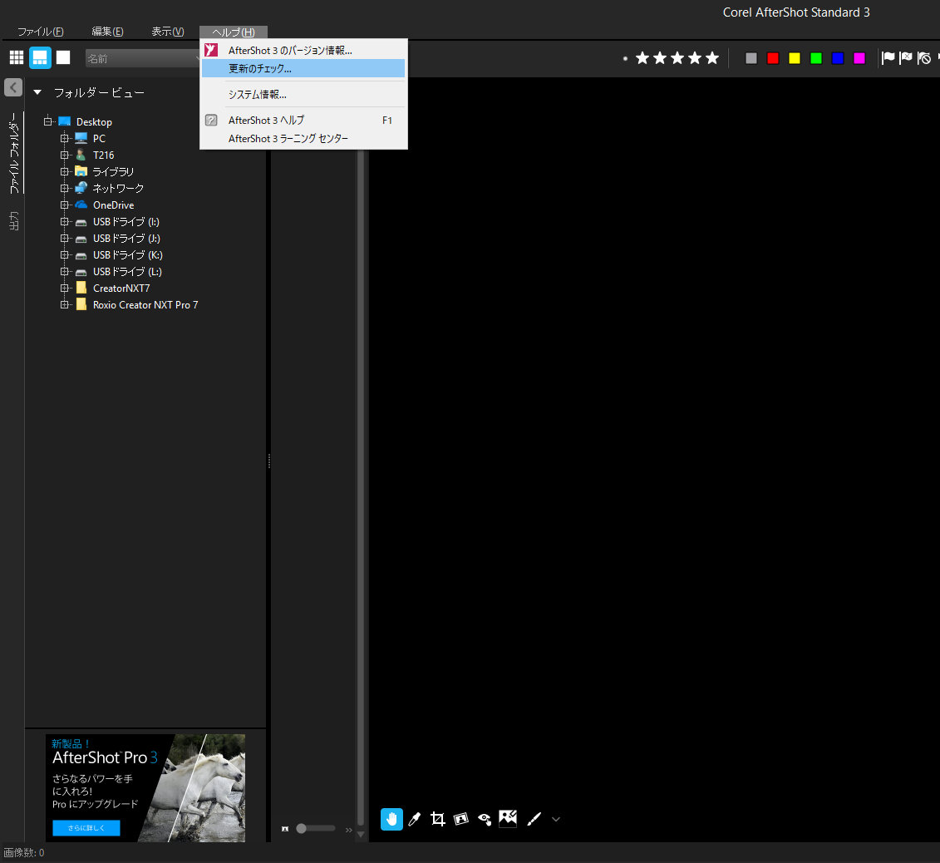940x863 pixels.
Task: Click the pick flag icon
Action: [x=888, y=57]
